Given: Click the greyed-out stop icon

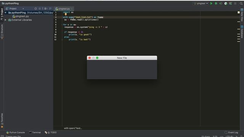Looking at the screenshot, I should pos(235,3).
